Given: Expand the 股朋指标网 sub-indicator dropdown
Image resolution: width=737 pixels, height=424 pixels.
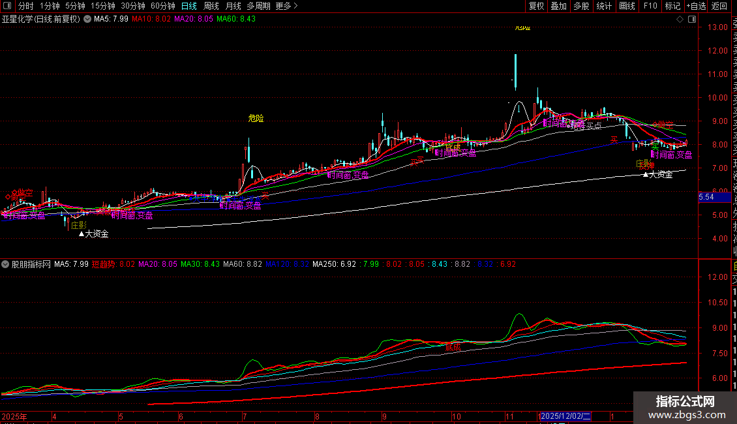Looking at the screenshot, I should point(6,264).
